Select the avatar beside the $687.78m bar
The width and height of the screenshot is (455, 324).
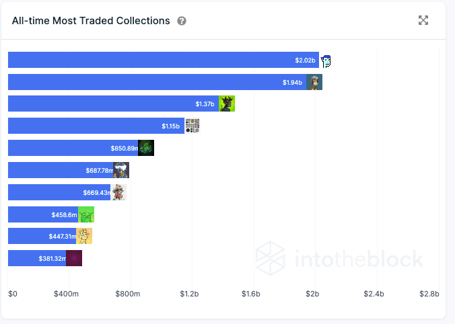click(x=120, y=170)
